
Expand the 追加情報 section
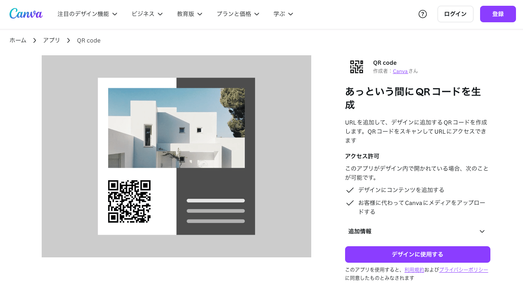tap(481, 231)
